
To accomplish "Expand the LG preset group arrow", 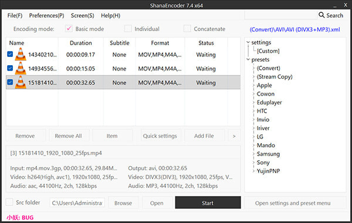I will tap(253, 137).
